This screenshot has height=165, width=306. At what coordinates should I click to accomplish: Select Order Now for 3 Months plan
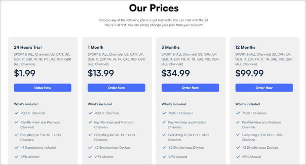click(190, 88)
